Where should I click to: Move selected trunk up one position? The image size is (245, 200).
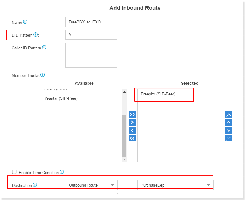229,123
